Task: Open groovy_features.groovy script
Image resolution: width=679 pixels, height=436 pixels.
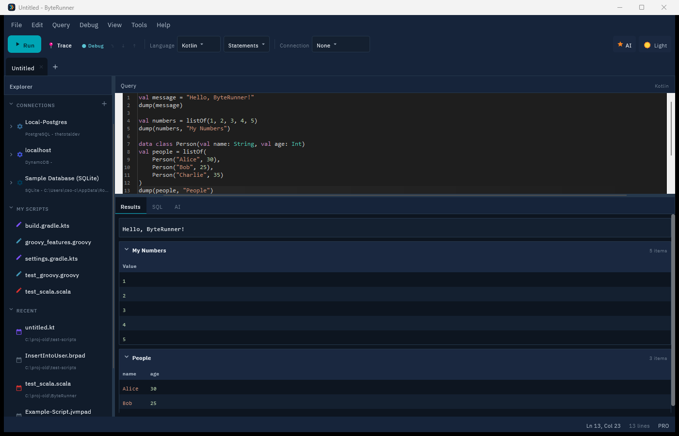Action: pos(58,242)
